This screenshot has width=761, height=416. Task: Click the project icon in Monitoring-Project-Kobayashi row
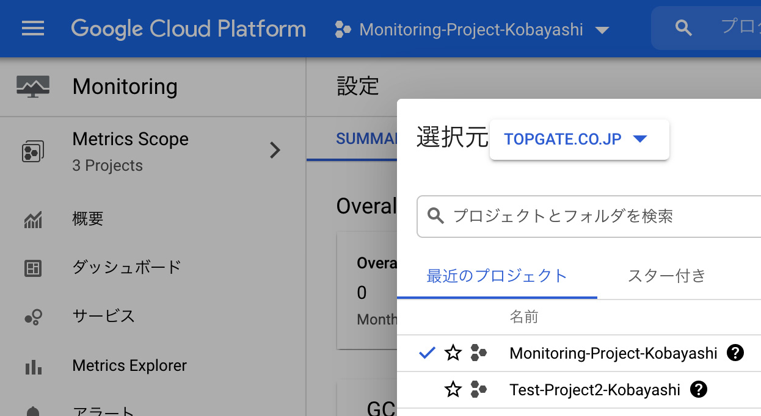click(479, 353)
